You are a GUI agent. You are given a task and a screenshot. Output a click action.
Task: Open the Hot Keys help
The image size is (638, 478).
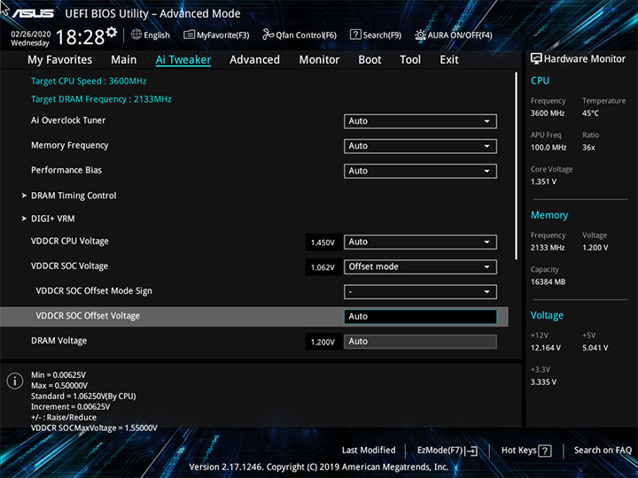click(526, 451)
